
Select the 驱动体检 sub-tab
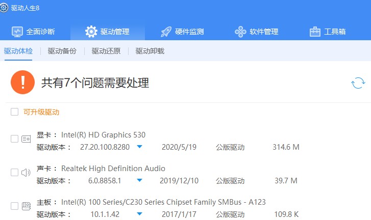[x=18, y=51]
